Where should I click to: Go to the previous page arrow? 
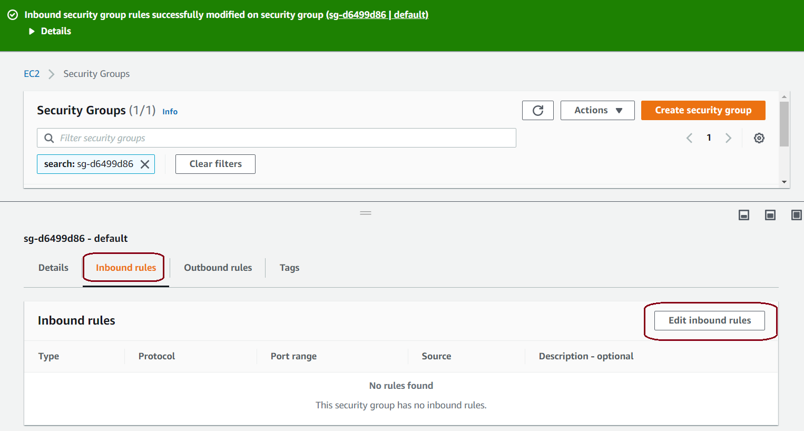coord(689,138)
